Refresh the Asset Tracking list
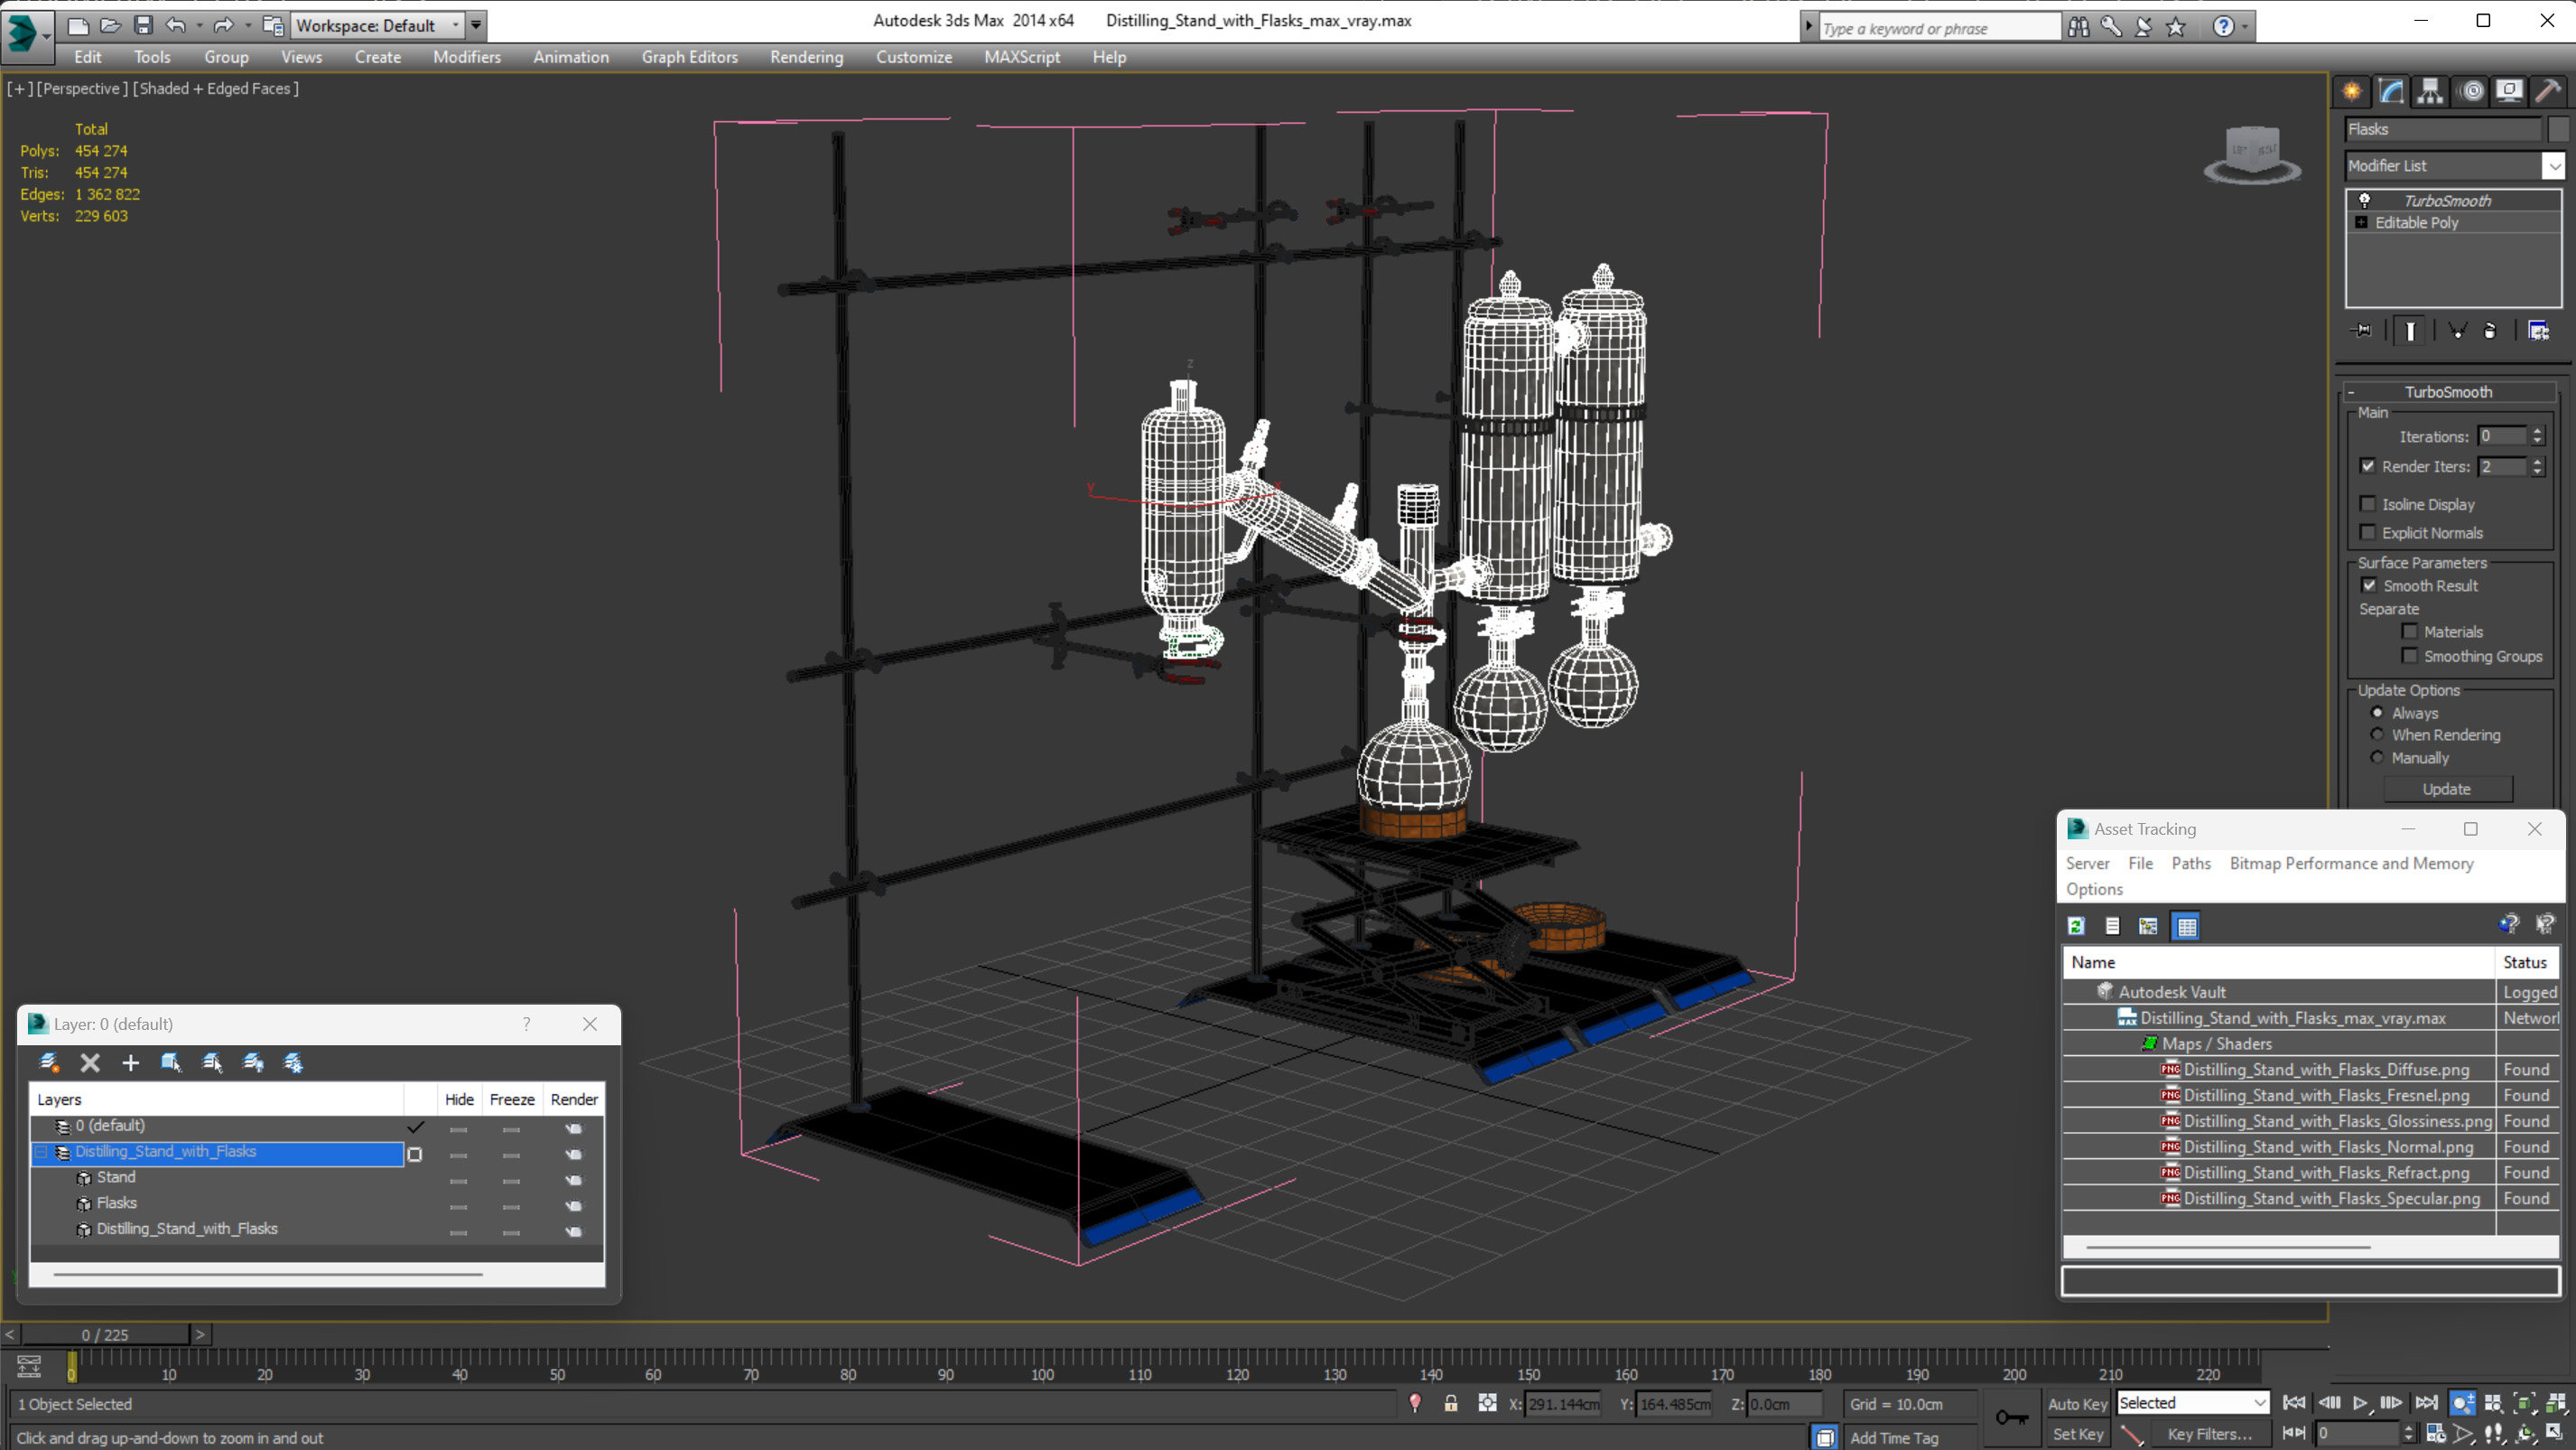The height and width of the screenshot is (1450, 2576). pos(2076,926)
